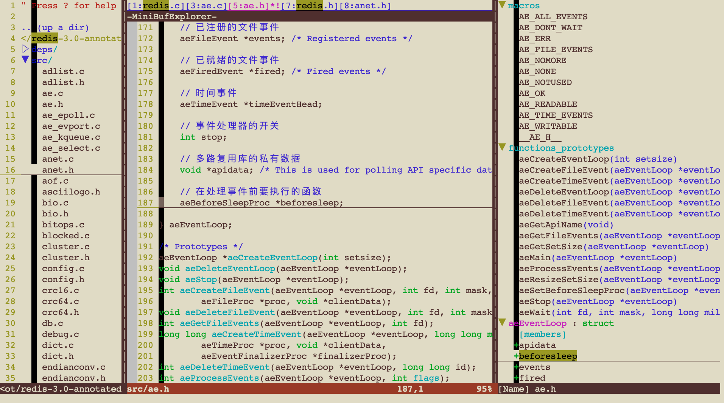Viewport: 724px width, 403px height.
Task: Open ae_select.c in the file tree
Action: 71,148
